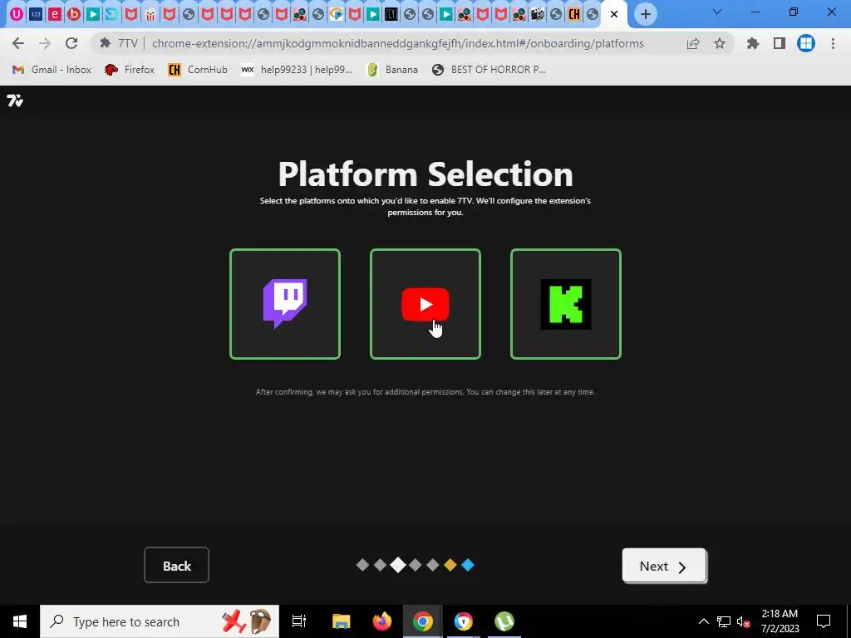The image size is (851, 638).
Task: Open Gmail - Inbox bookmark
Action: [x=52, y=70]
